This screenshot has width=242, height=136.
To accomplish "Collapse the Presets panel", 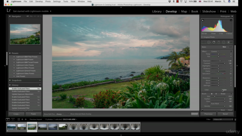I will (x=10, y=53).
